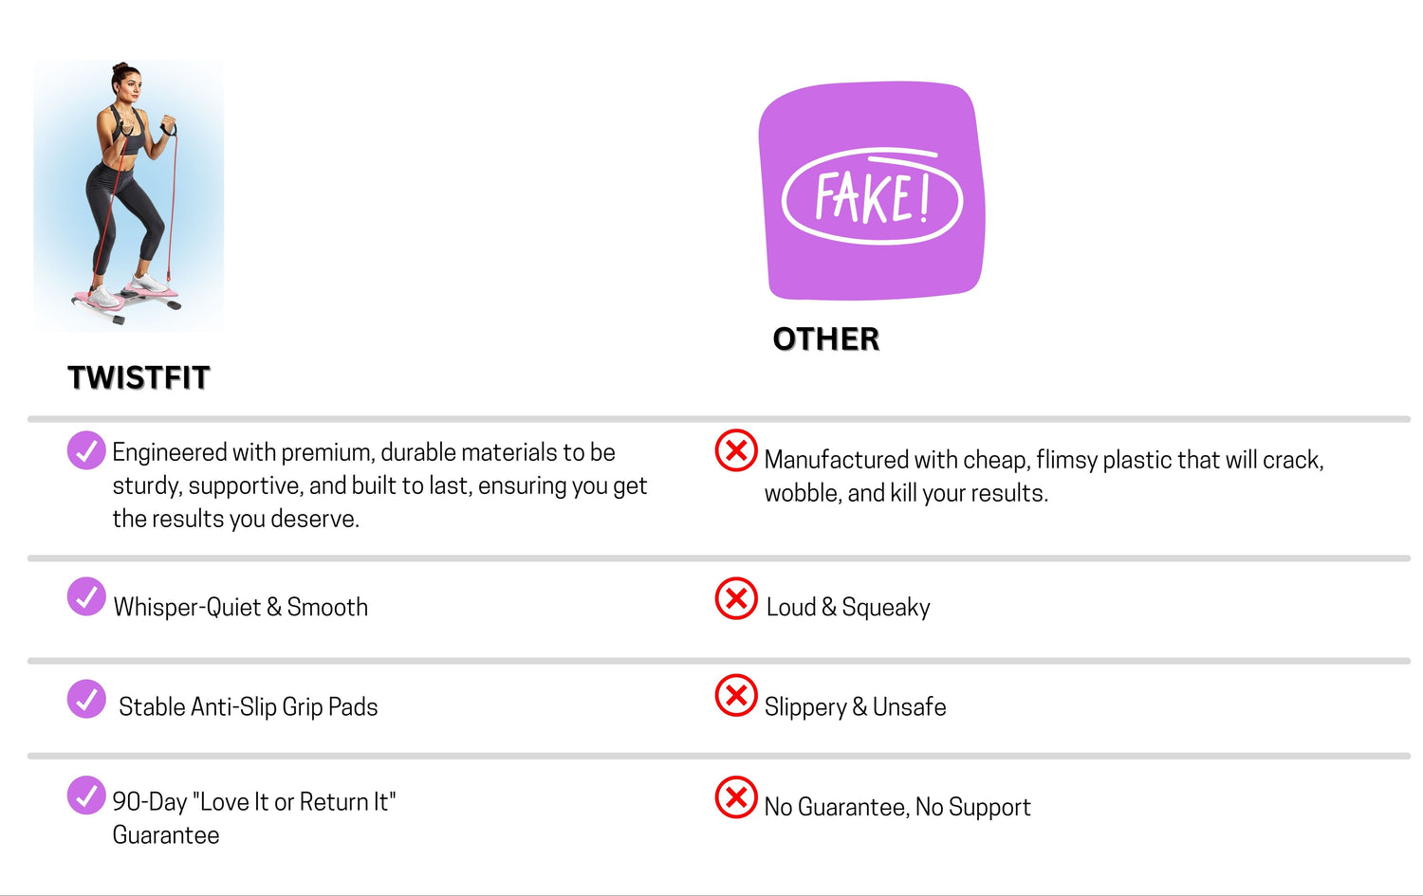Screen dimensions: 1423x896
Task: Click the 'Manufactured with cheap, flimsy plastic' paragraph
Action: pyautogui.click(x=1044, y=476)
